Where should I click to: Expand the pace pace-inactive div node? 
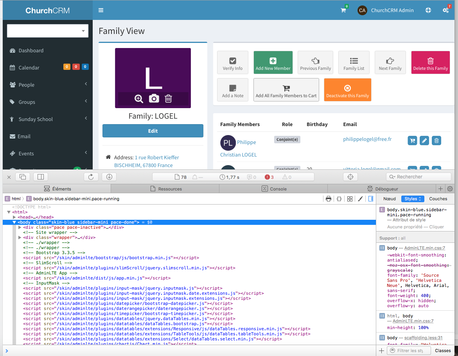[20, 228]
